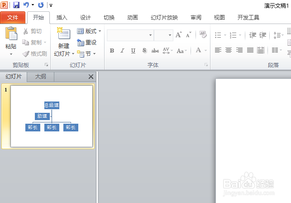The image size is (291, 203).
Task: Click the Redo icon in quick access toolbar
Action: click(x=41, y=5)
